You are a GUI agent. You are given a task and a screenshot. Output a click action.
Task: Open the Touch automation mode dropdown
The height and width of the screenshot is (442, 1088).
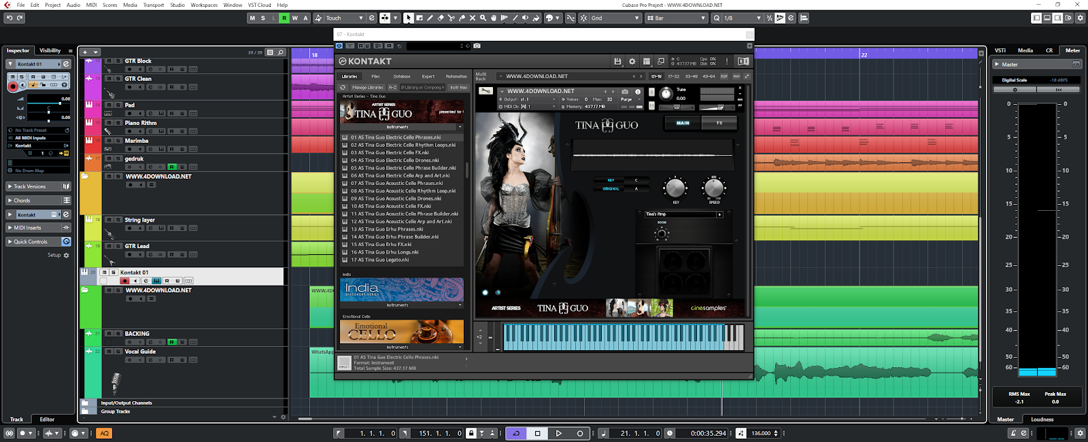(344, 18)
